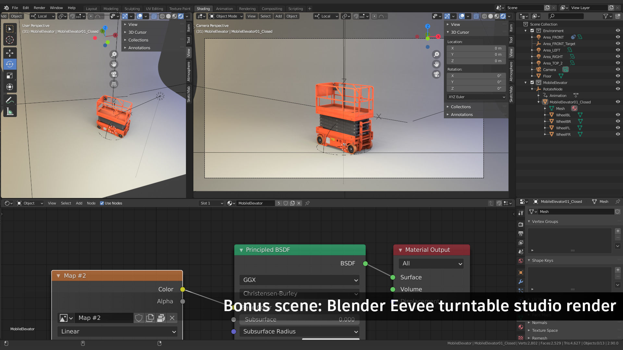Screen dimensions: 623x350
Task: Open Atmosphere sidebar tab in camera viewport
Action: (x=511, y=72)
